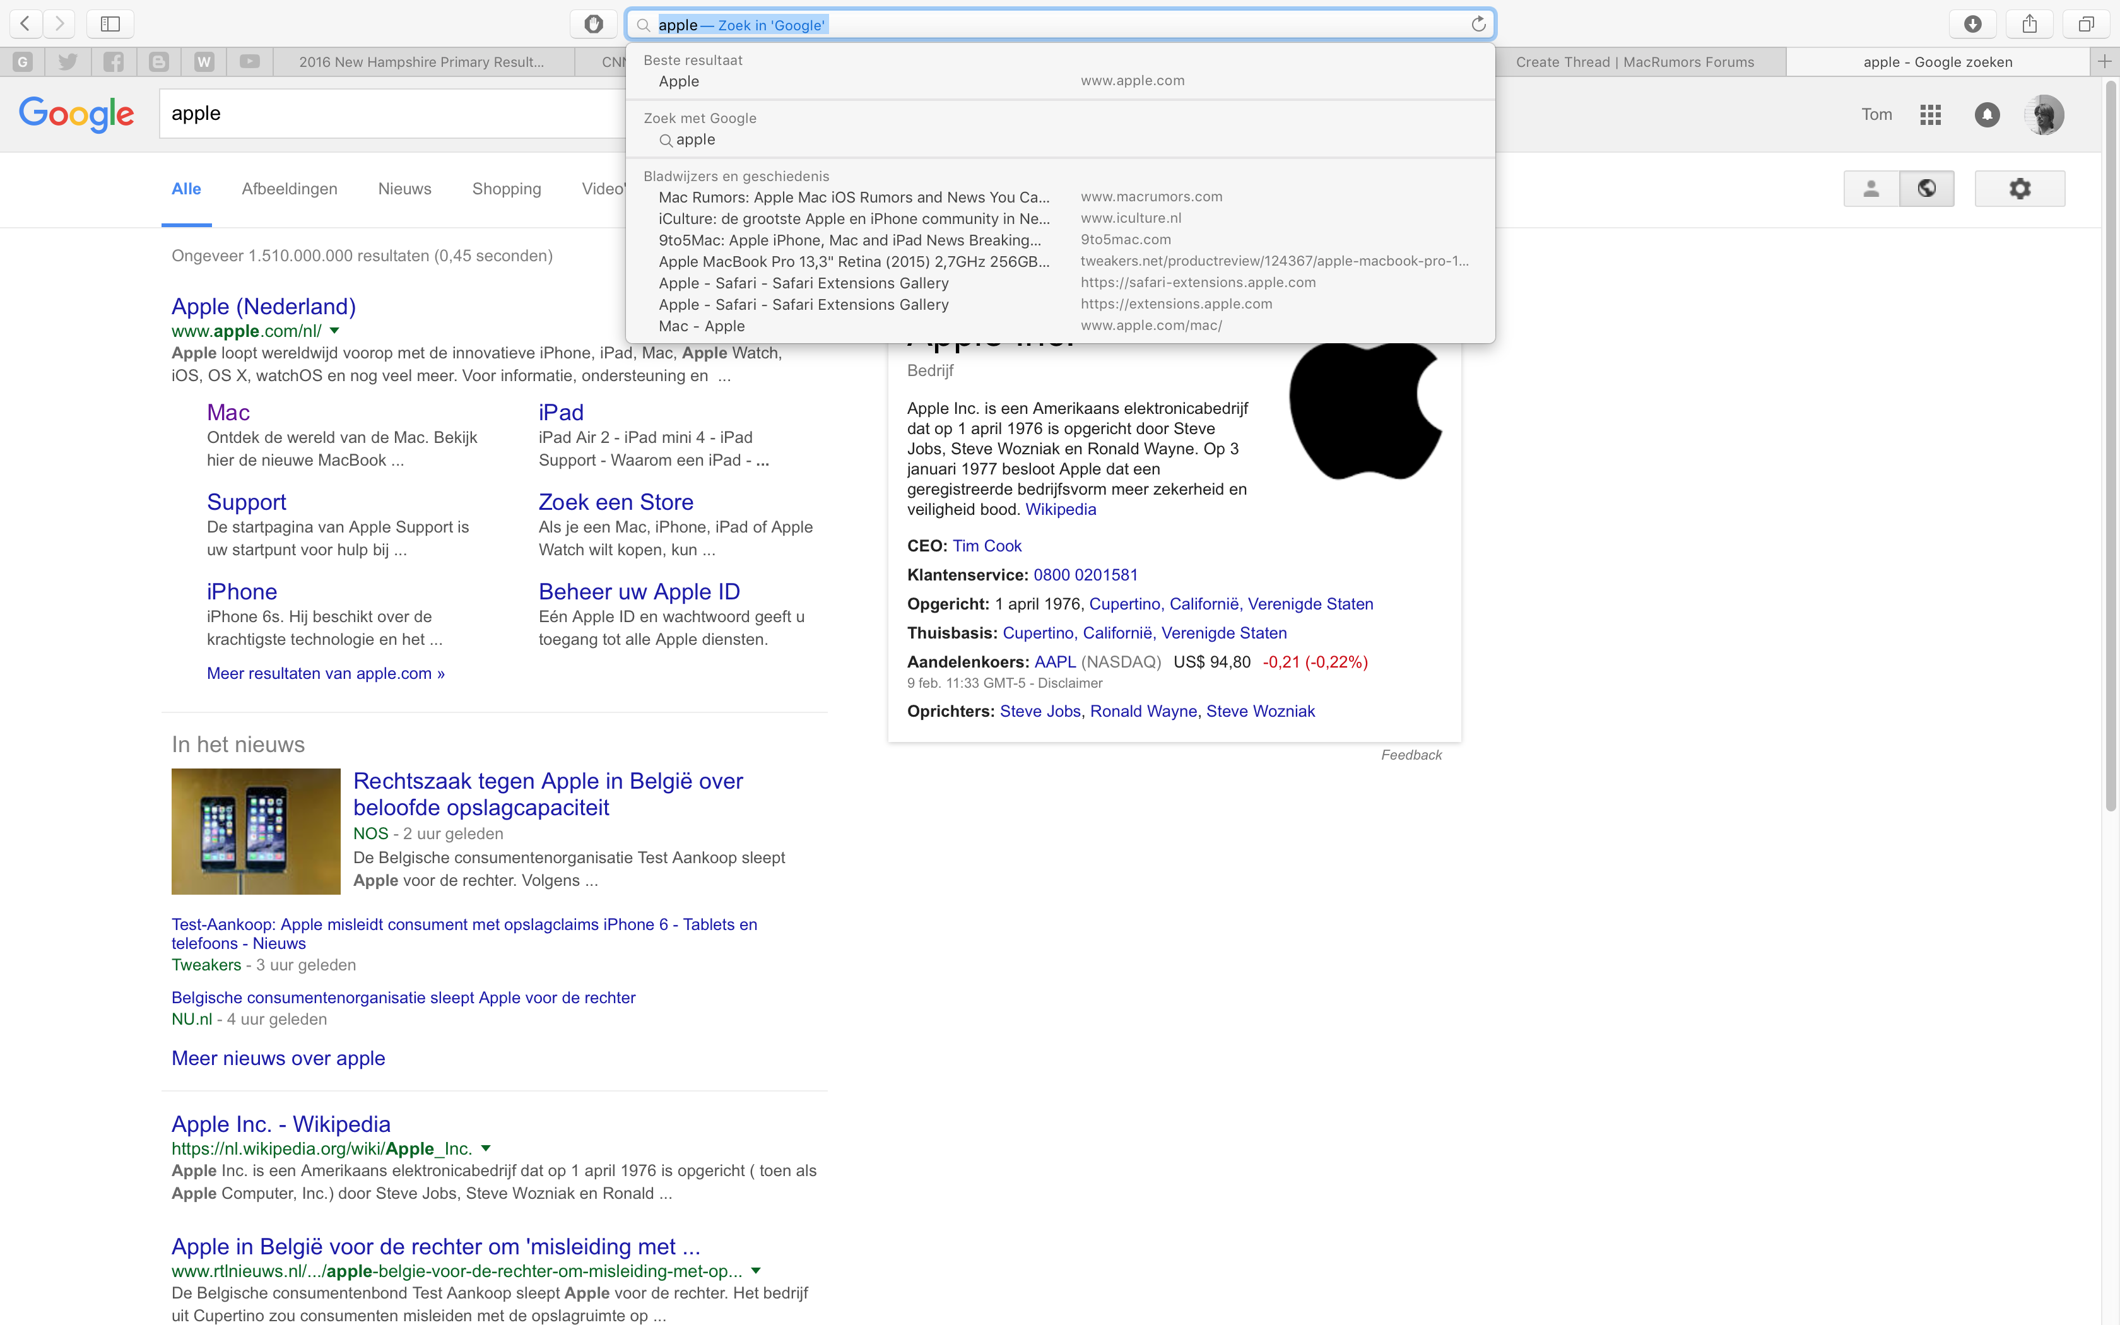
Task: Open the Mac sitelink
Action: 228,412
